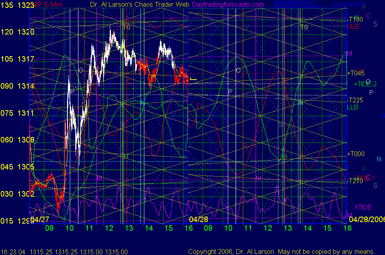Click the "1320" price axis label
This screenshot has height=255, width=385.
pos(26,32)
